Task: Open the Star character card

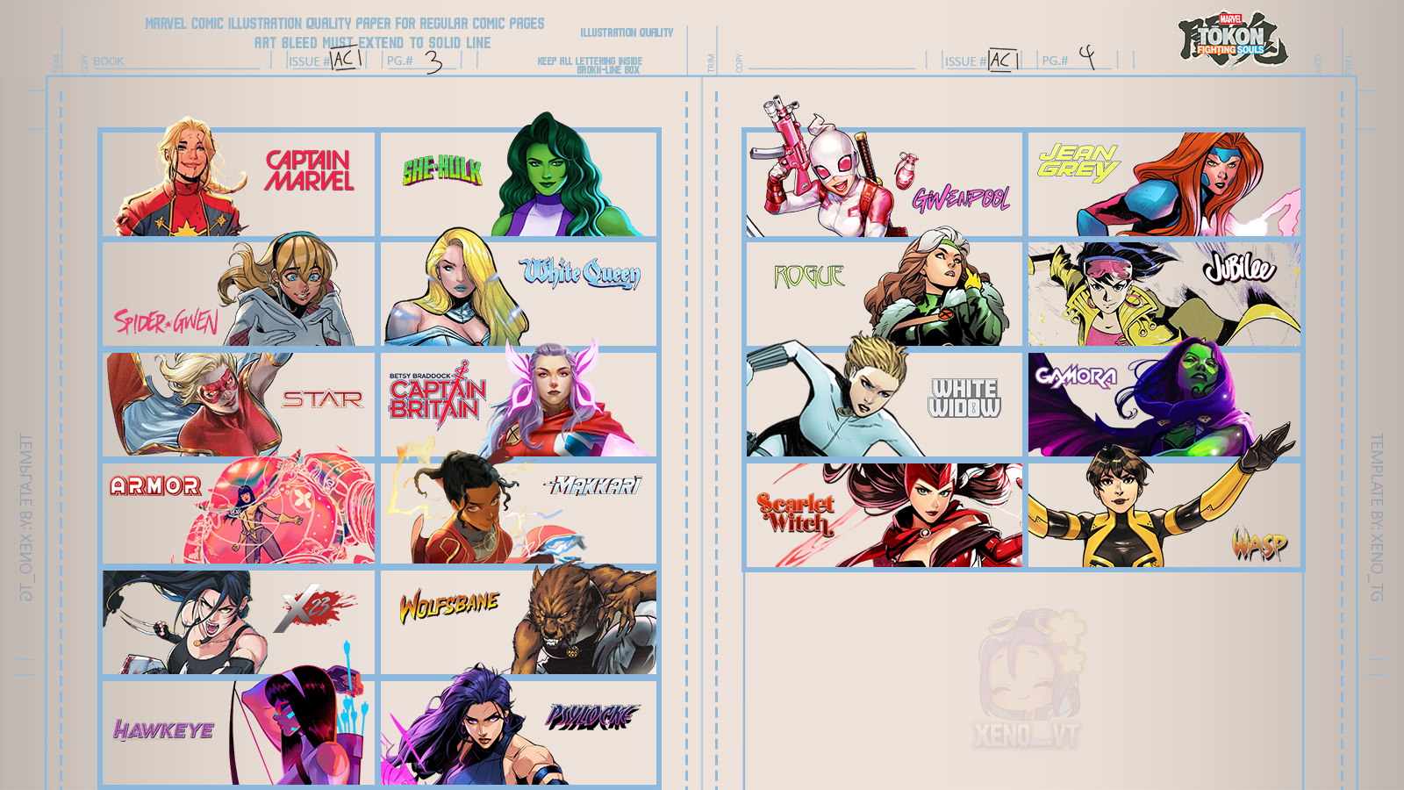Action: coord(239,405)
